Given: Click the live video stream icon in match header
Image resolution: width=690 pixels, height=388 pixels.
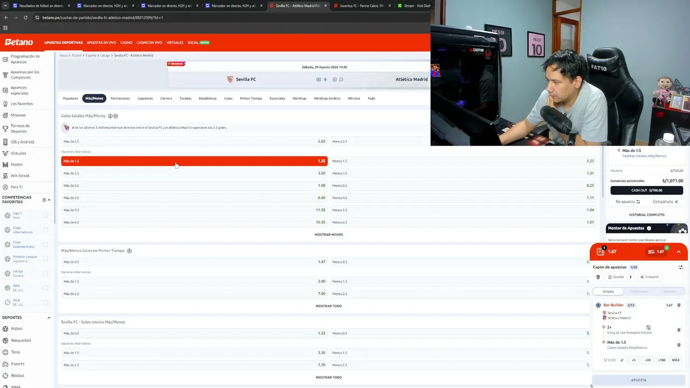Looking at the screenshot, I should click(x=319, y=80).
